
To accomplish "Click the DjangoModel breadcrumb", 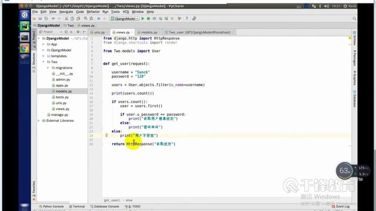I will (47, 25).
